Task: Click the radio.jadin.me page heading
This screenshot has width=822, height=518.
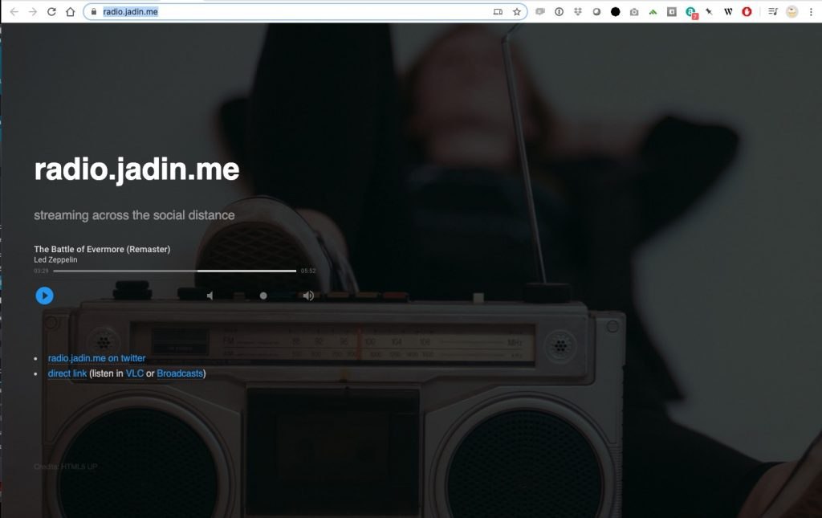Action: [136, 169]
